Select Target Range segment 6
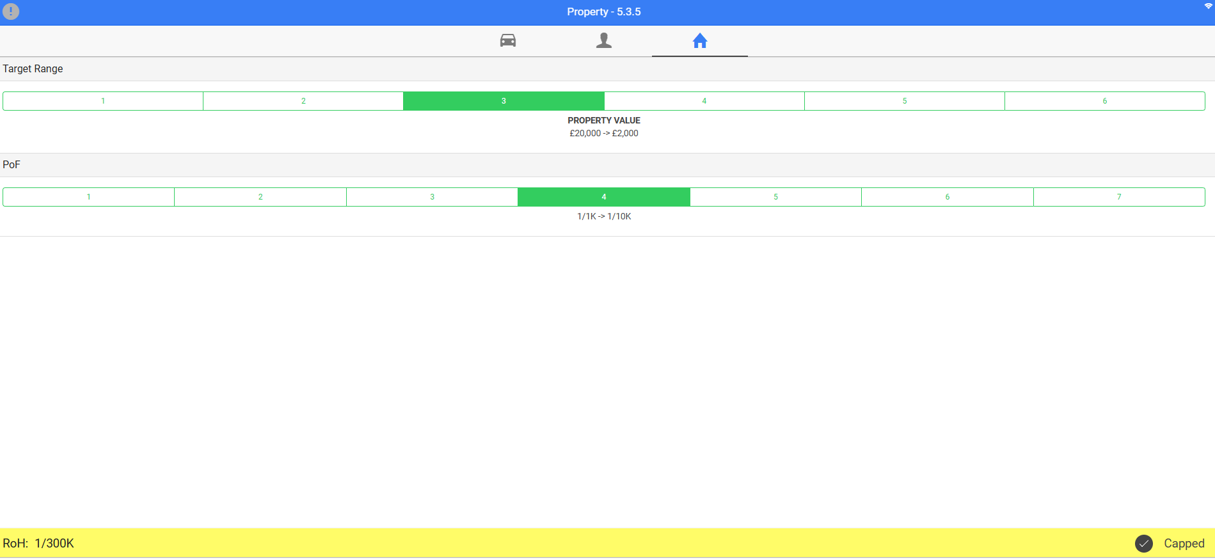This screenshot has width=1215, height=559. (x=1104, y=101)
